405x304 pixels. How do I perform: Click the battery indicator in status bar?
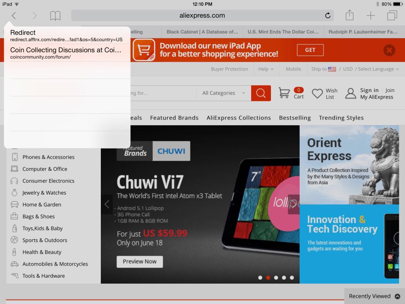pos(398,4)
